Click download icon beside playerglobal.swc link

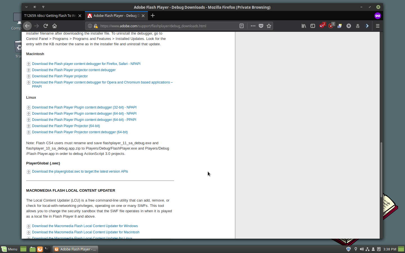click(x=29, y=172)
